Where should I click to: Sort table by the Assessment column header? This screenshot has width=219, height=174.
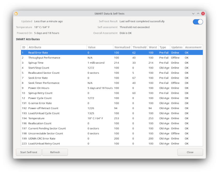193,47
